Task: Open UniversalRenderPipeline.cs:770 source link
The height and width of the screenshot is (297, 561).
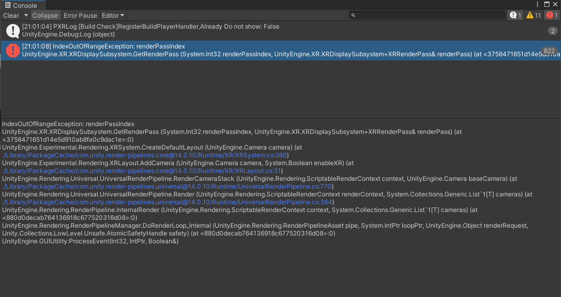Action: pyautogui.click(x=167, y=187)
